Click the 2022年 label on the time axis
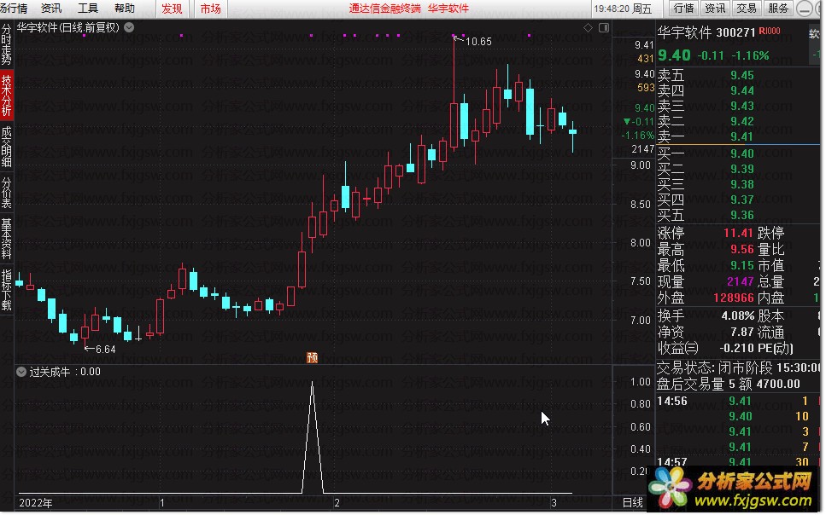This screenshot has height=515, width=826. pos(36,503)
